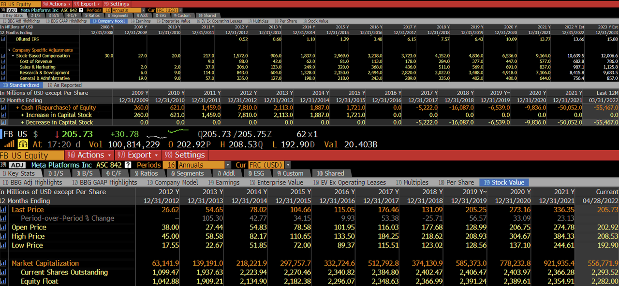619x286 pixels.
Task: Open Export dropdown in Company Model panel
Action: (88, 3)
